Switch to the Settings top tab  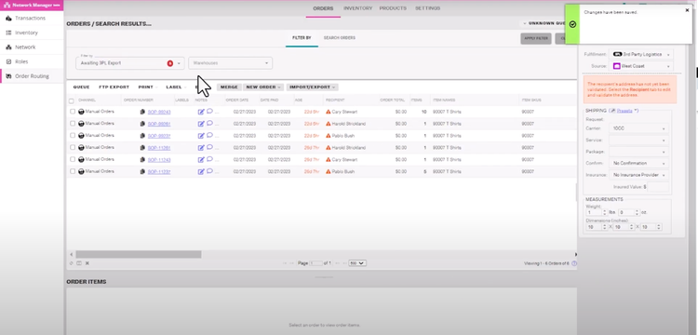(428, 8)
